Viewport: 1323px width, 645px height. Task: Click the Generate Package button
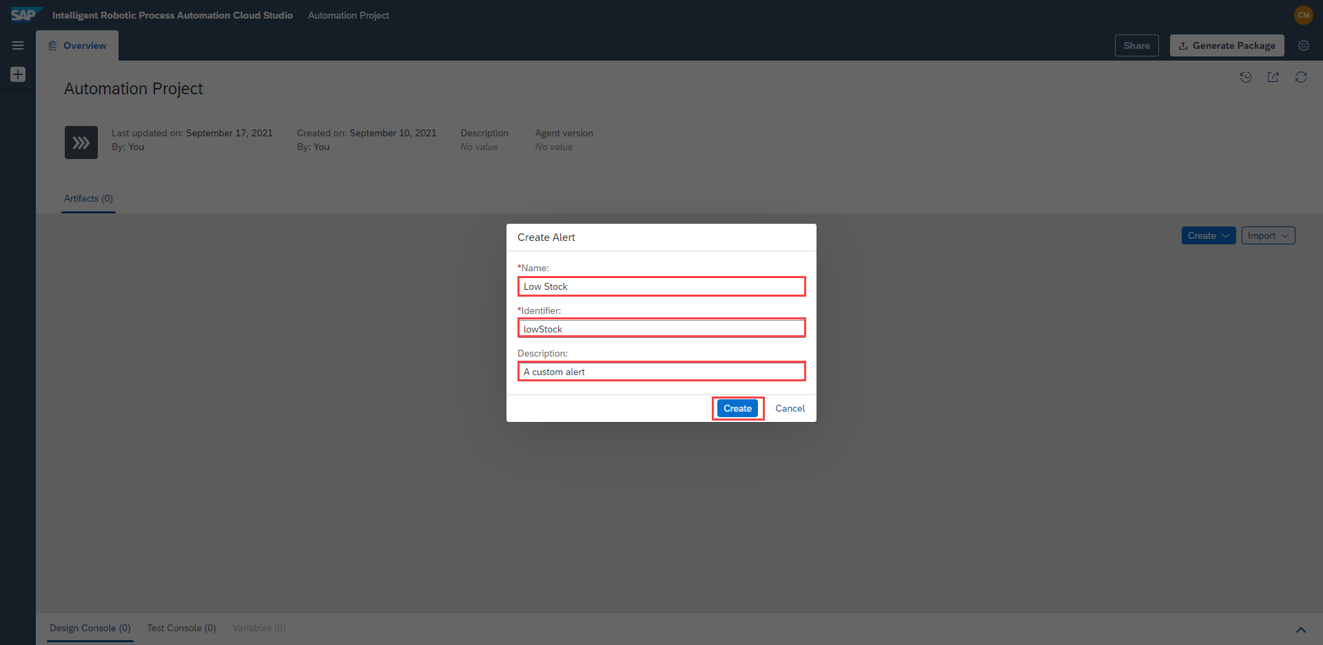click(x=1227, y=45)
